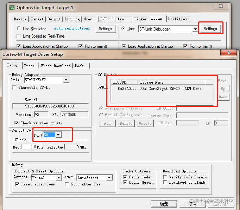The width and height of the screenshot is (240, 210).
Task: Toggle Check version on start checkbox
Action: click(17, 123)
